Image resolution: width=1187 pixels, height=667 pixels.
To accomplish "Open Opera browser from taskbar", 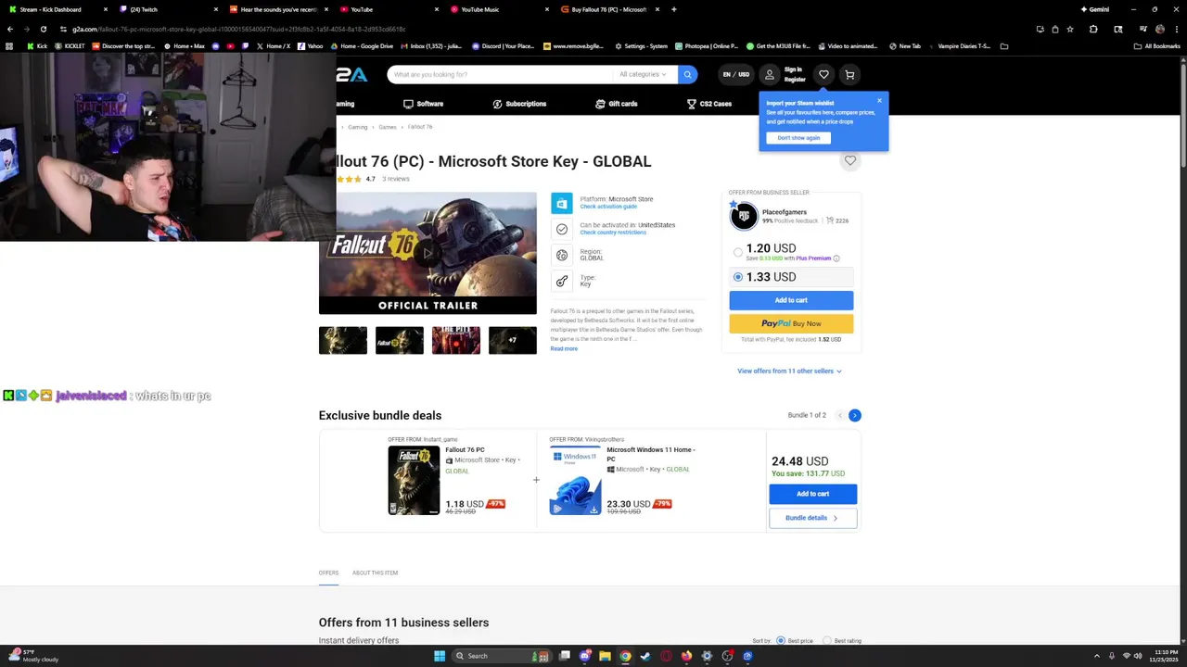I will (666, 656).
